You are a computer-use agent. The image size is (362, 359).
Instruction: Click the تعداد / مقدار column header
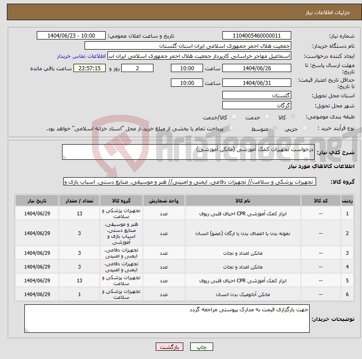(79, 201)
